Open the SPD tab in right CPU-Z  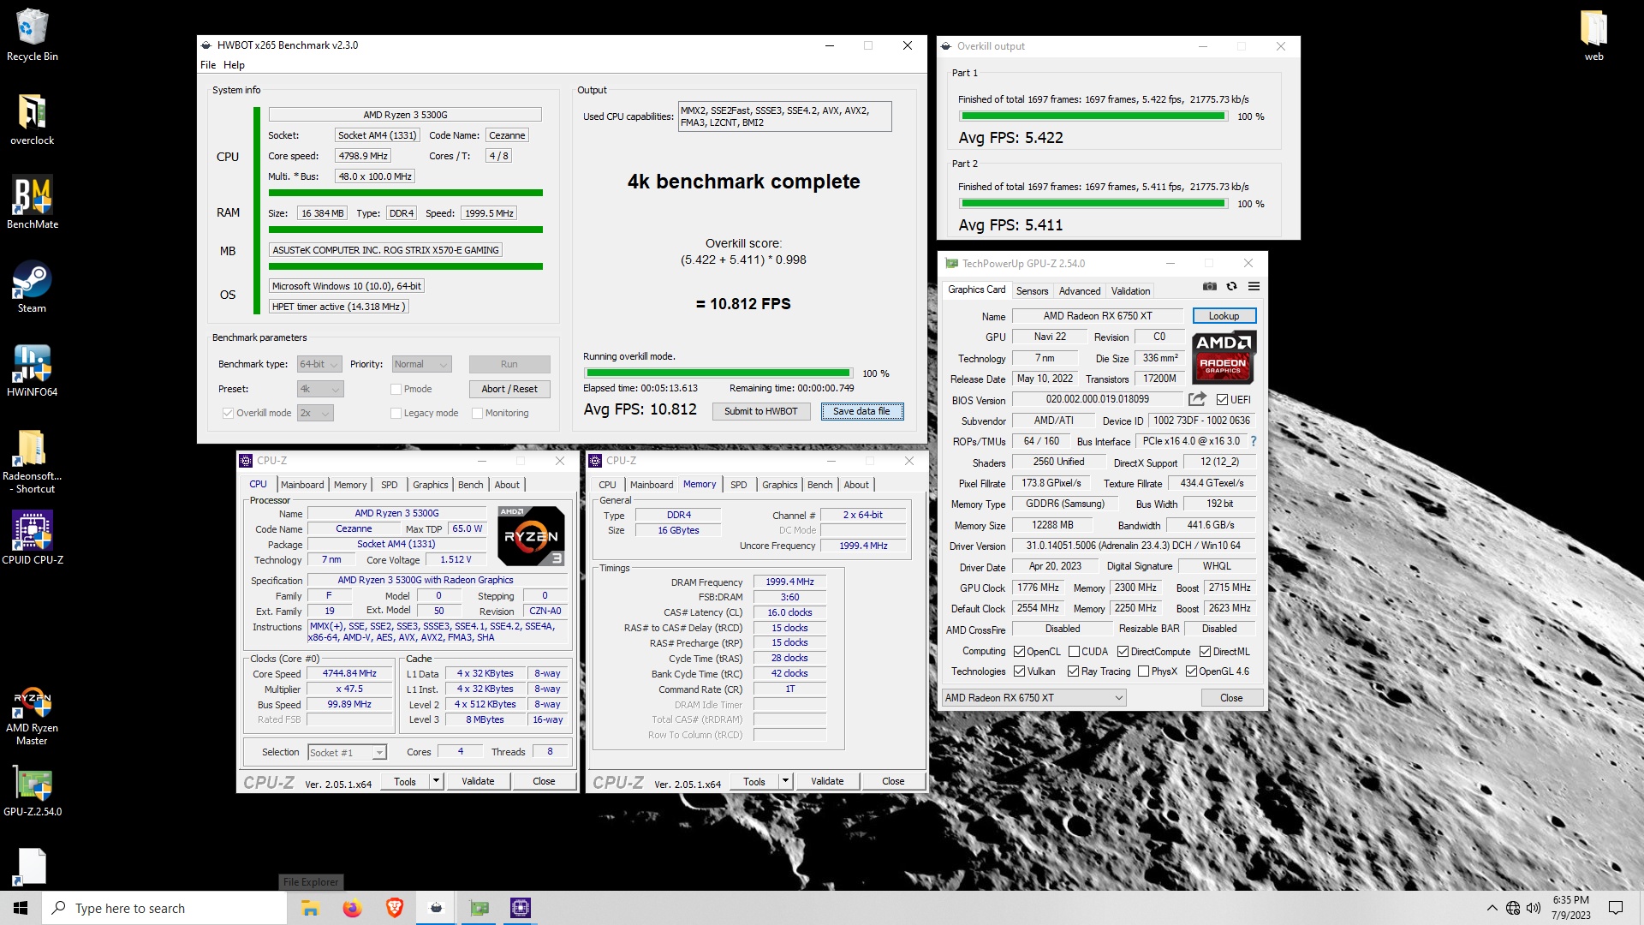pos(738,485)
